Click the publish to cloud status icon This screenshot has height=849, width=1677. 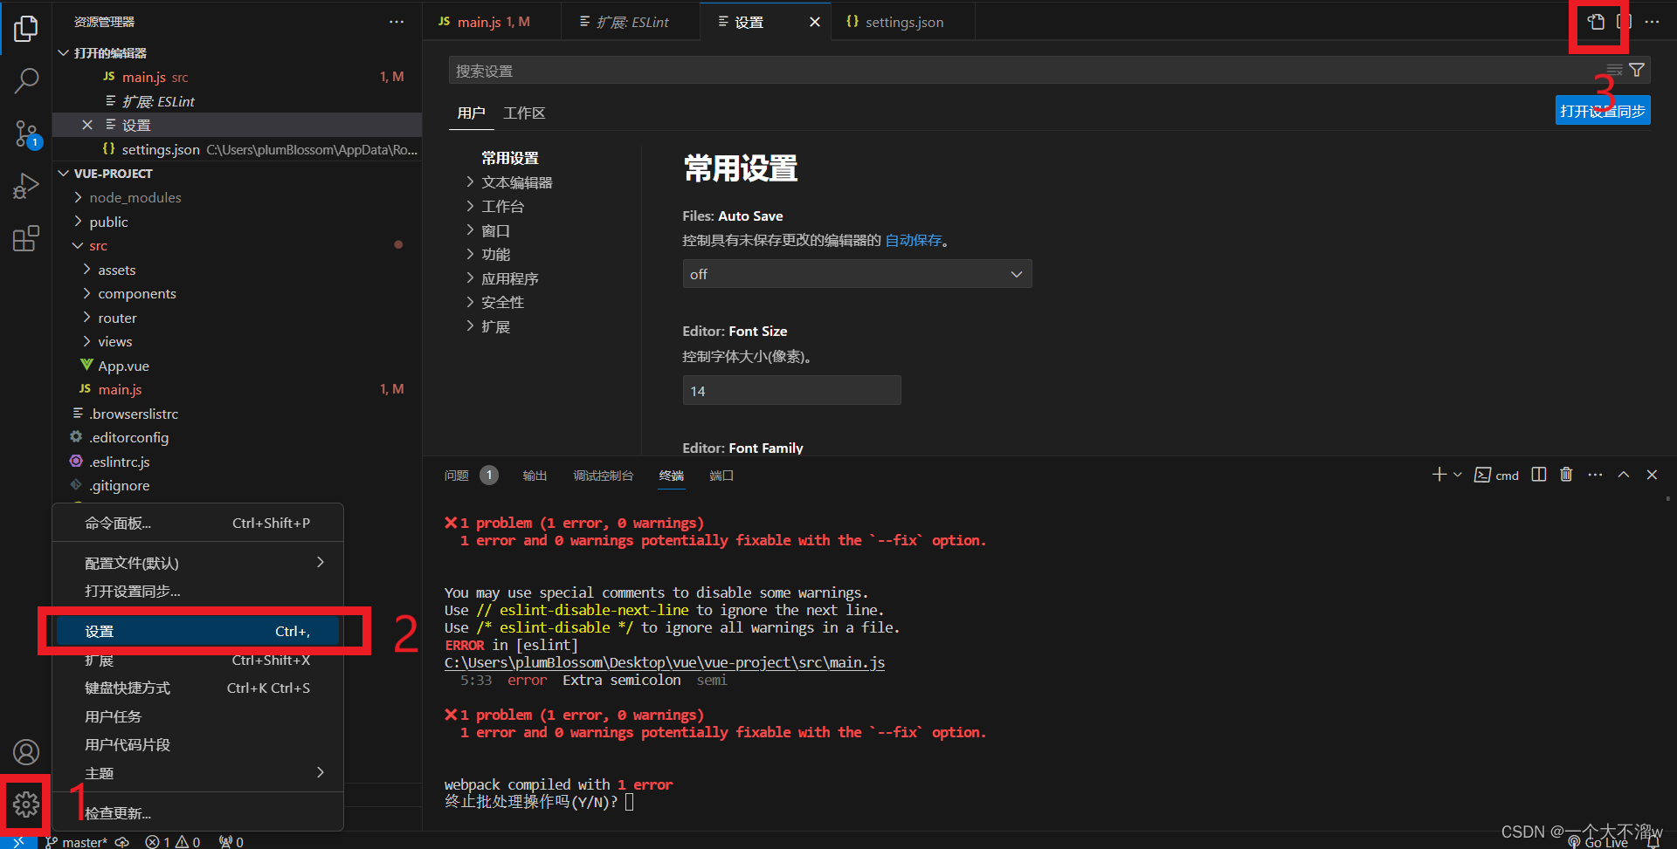pyautogui.click(x=122, y=842)
